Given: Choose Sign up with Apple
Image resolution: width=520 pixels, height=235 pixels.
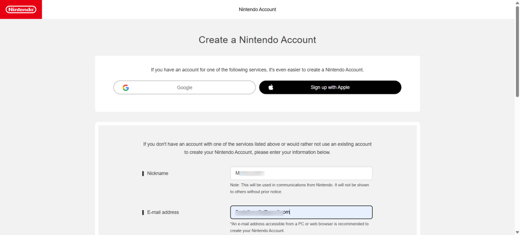Looking at the screenshot, I should tap(330, 87).
